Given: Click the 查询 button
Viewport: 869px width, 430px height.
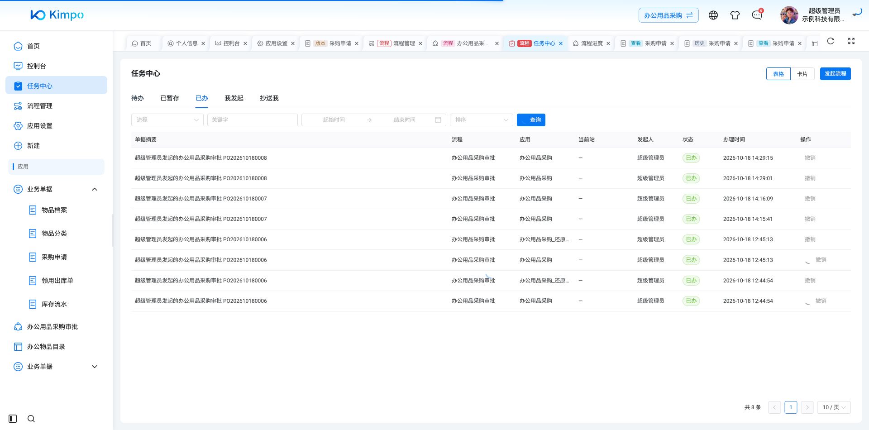Looking at the screenshot, I should coord(531,120).
